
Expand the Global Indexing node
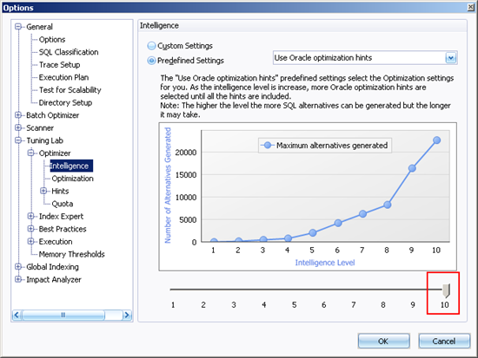coord(18,267)
